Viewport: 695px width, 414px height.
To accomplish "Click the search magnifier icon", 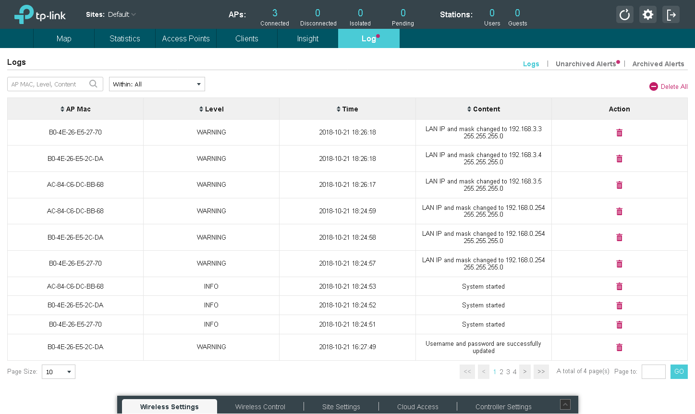I will (93, 84).
